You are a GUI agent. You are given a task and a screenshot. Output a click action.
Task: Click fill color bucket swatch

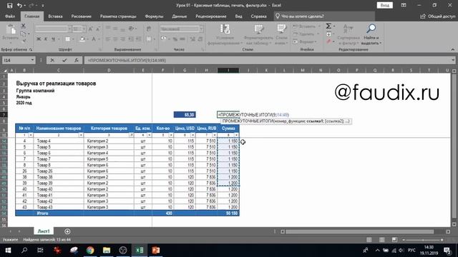82,39
